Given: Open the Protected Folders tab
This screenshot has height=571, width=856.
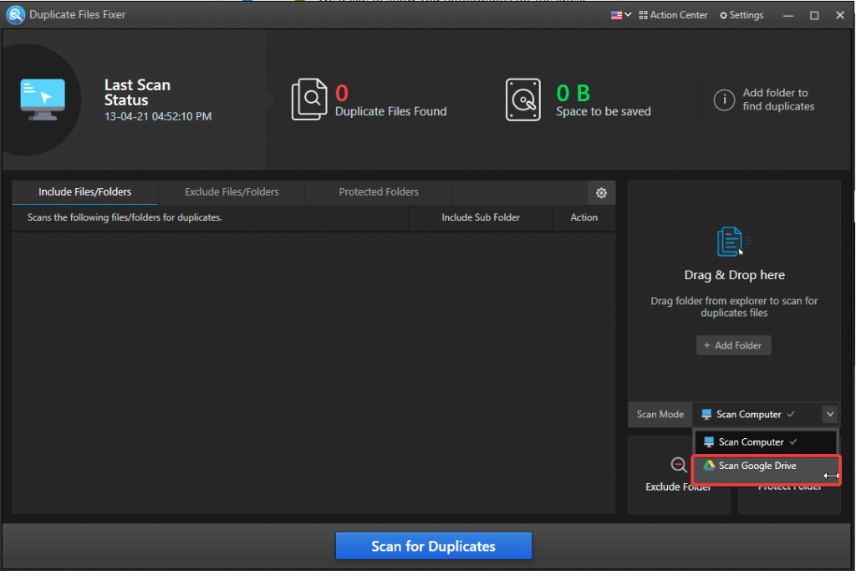Looking at the screenshot, I should point(379,192).
